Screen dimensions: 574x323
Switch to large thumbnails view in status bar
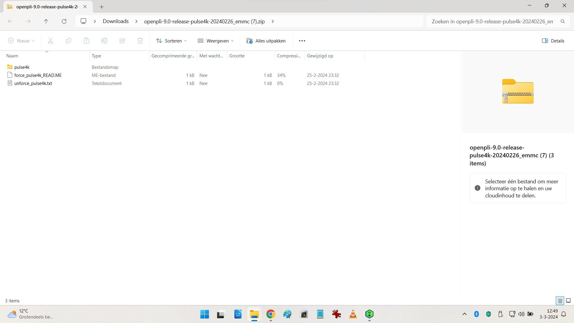coord(568,301)
